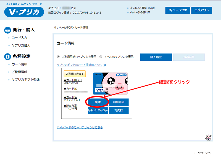Viewport: 221px width, 154px height.
Task: Click the V-プリカ logo
Action: (24, 12)
